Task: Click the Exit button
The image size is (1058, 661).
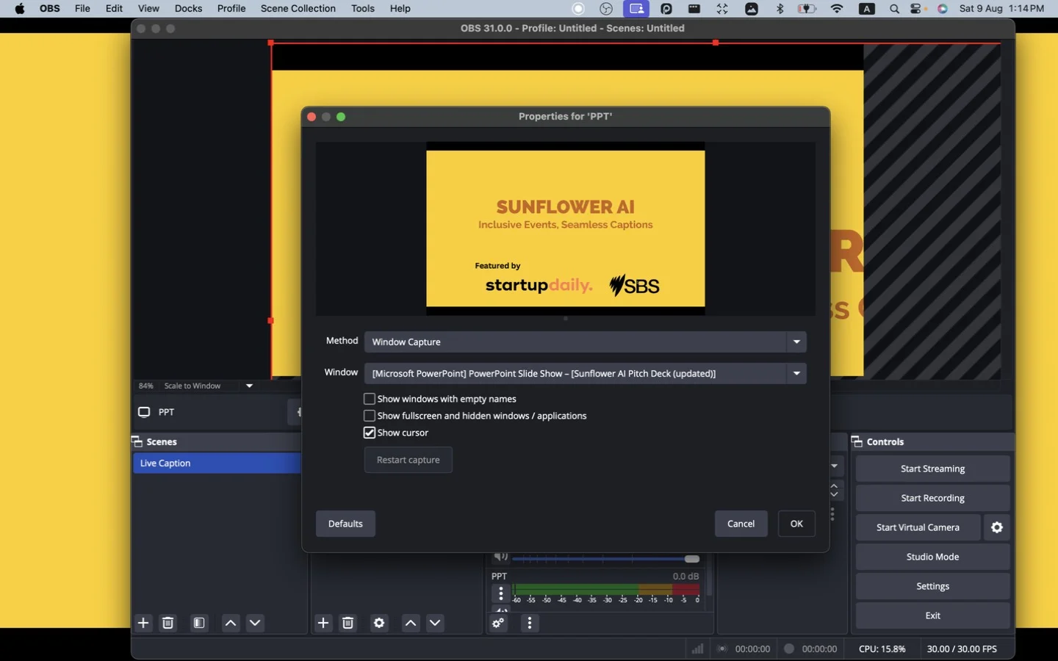Action: pos(932,615)
